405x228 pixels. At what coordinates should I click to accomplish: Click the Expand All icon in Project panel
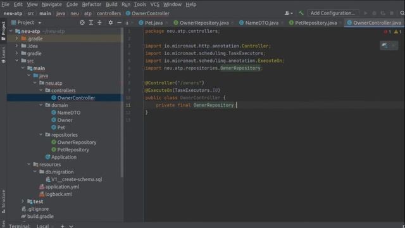pos(91,23)
